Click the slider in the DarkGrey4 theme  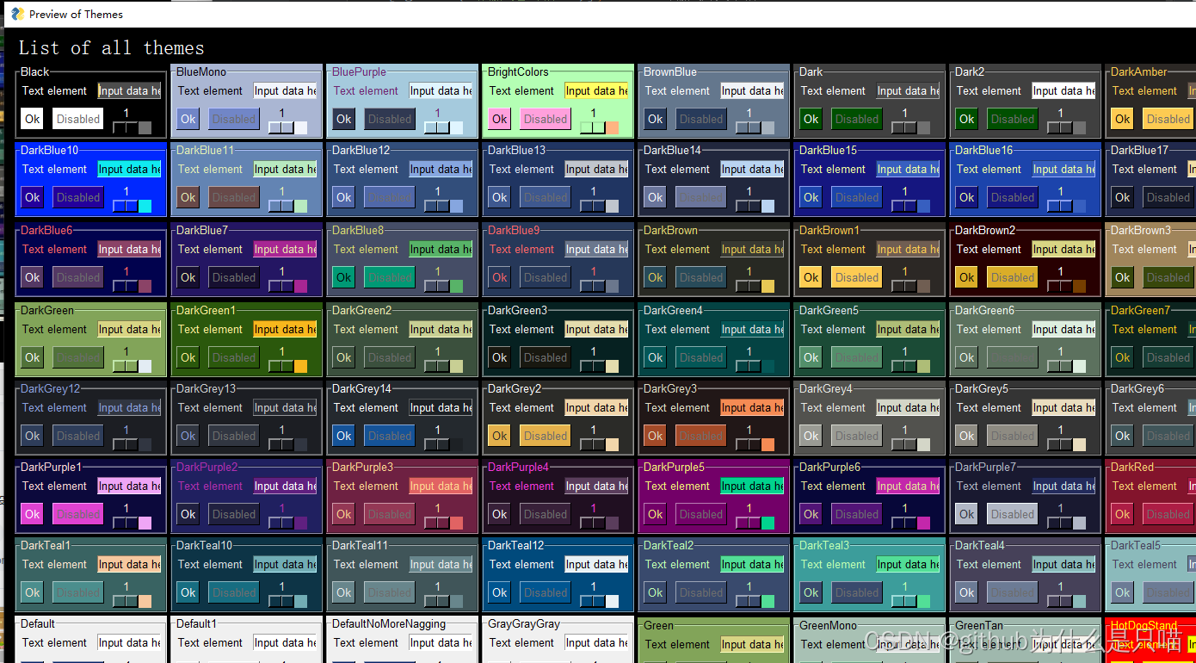point(910,444)
